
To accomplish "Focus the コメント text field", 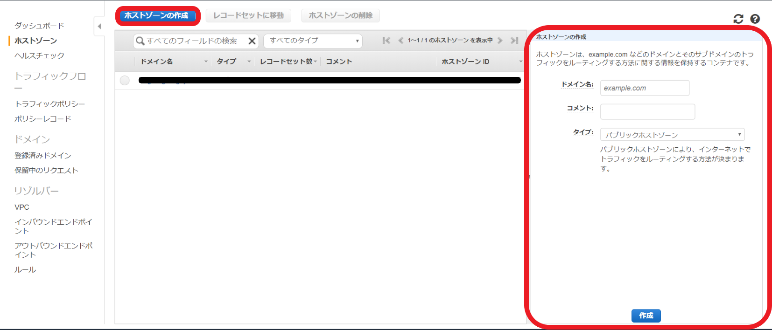I will (647, 112).
